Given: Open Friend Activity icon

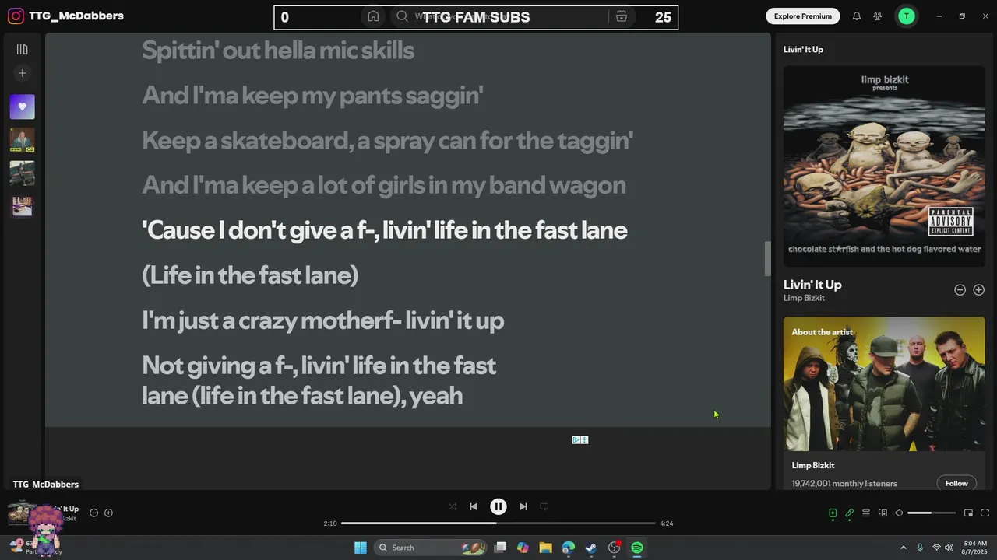Looking at the screenshot, I should click(x=878, y=16).
